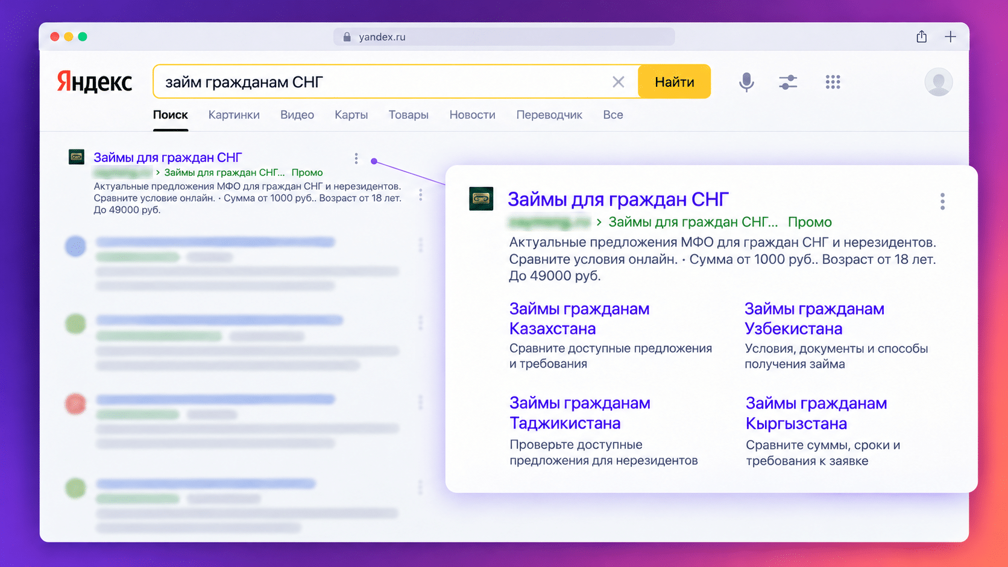Viewport: 1008px width, 567px height.
Task: Start voice search with microphone icon
Action: tap(746, 82)
